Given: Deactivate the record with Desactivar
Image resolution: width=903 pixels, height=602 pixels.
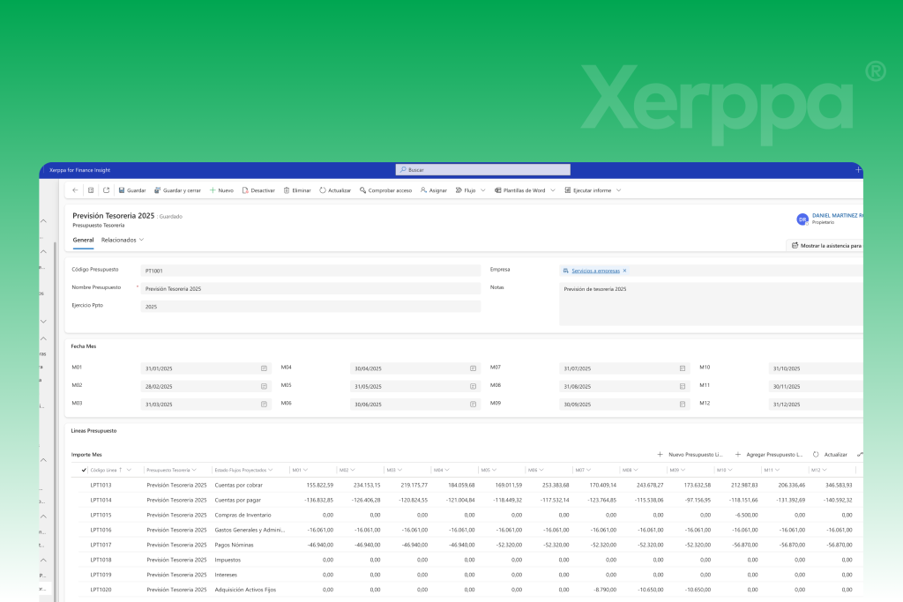Looking at the screenshot, I should (x=258, y=190).
